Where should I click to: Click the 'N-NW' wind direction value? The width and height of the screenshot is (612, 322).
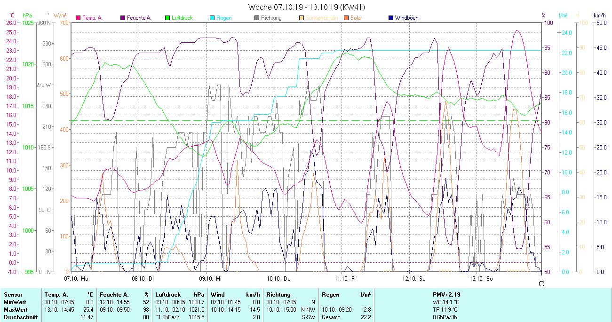point(309,310)
